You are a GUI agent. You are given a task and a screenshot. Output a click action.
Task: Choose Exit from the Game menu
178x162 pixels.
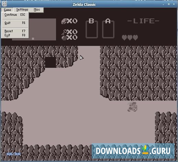coord(15,35)
